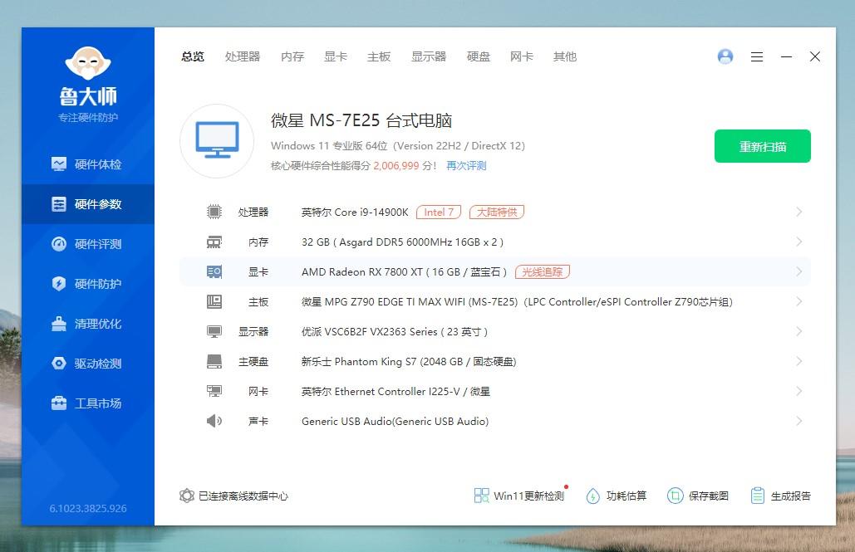Open 工具市场 in the sidebar
Image resolution: width=855 pixels, height=552 pixels.
pos(88,403)
